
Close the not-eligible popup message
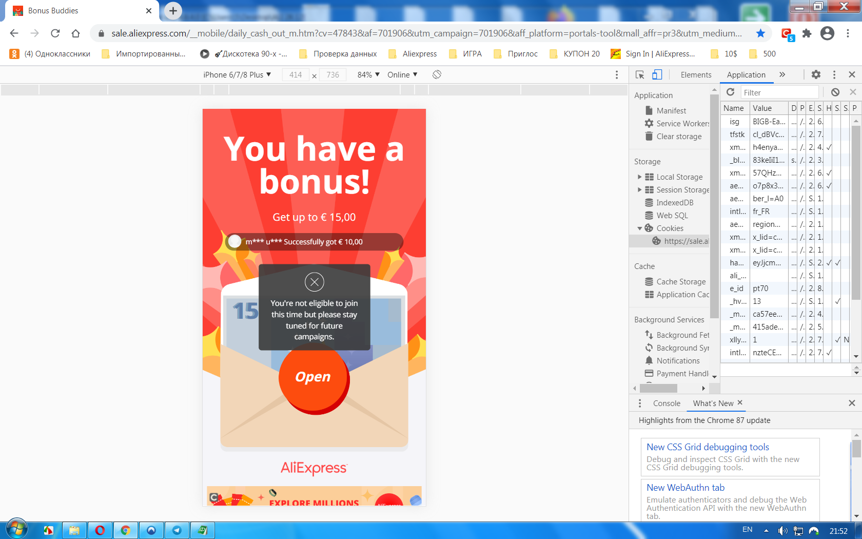pyautogui.click(x=315, y=282)
